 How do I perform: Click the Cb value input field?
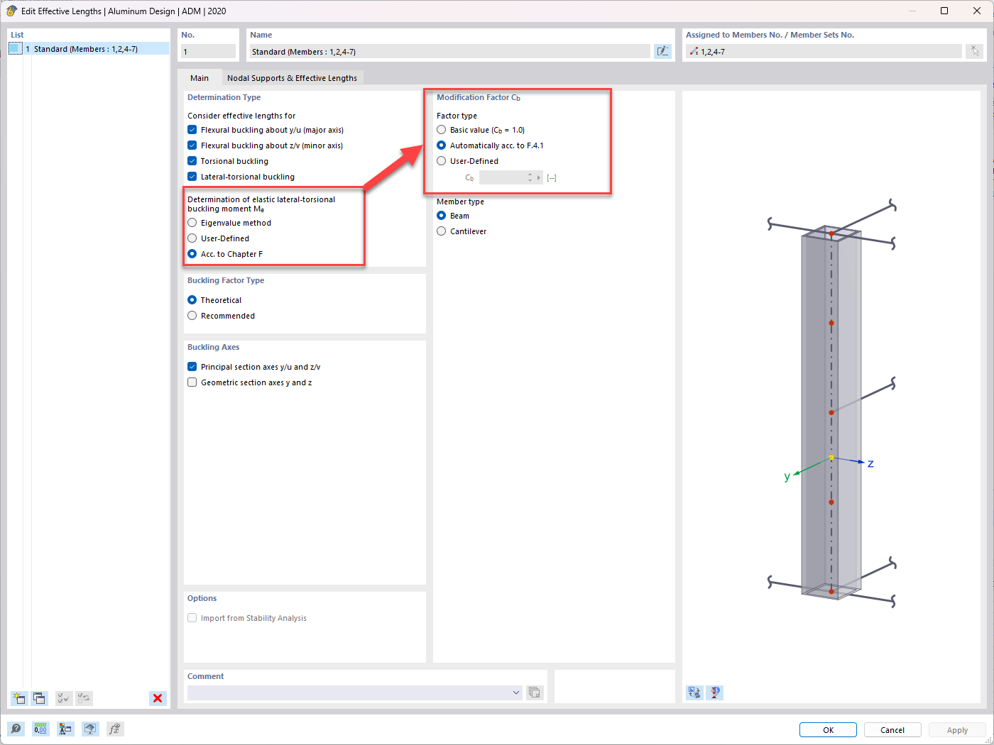pyautogui.click(x=503, y=177)
